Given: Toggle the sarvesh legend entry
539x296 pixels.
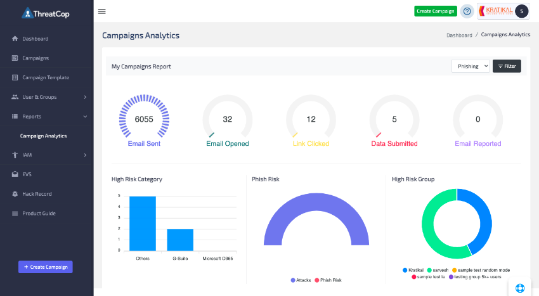Looking at the screenshot, I should click(437, 270).
